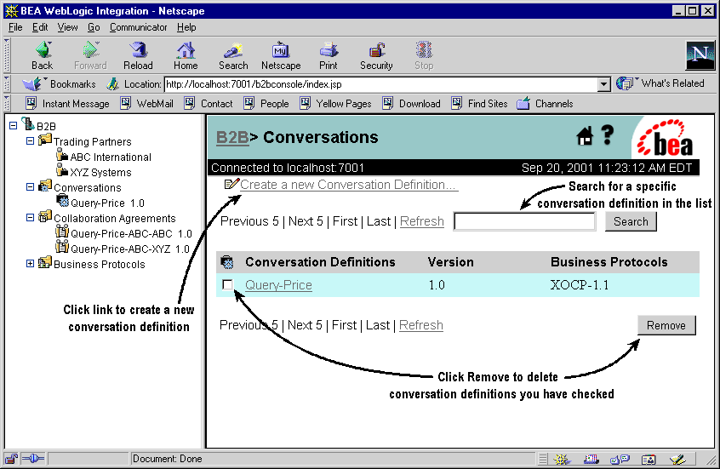Open People personal toolbar item
Image resolution: width=720 pixels, height=469 pixels.
(x=266, y=104)
